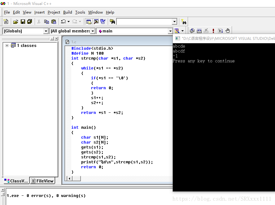Open the Project menu
The width and height of the screenshot is (275, 205).
(x=54, y=12)
